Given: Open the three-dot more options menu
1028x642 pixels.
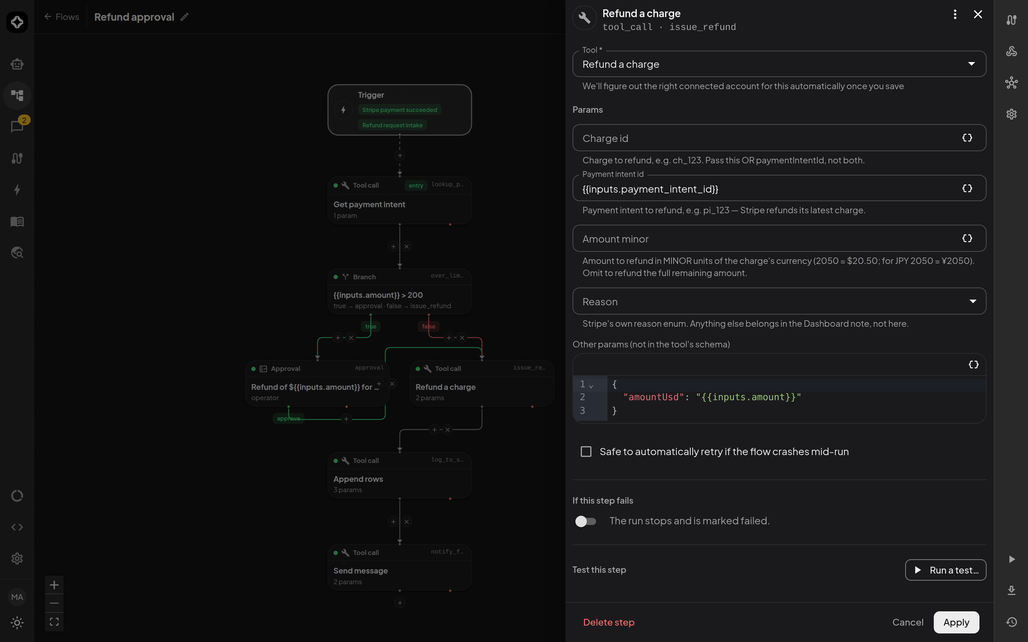Looking at the screenshot, I should point(955,14).
